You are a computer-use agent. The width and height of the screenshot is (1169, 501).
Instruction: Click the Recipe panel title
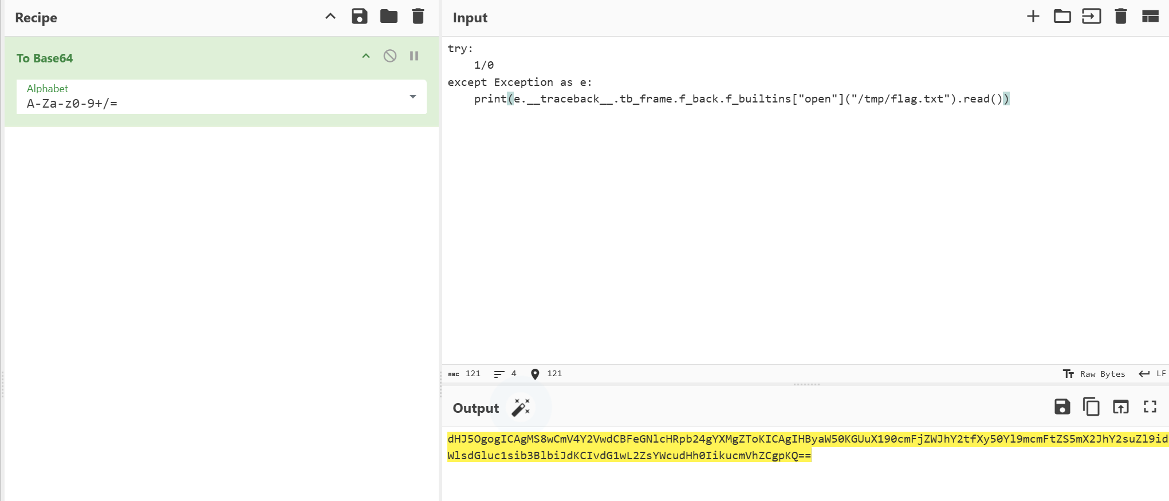36,18
